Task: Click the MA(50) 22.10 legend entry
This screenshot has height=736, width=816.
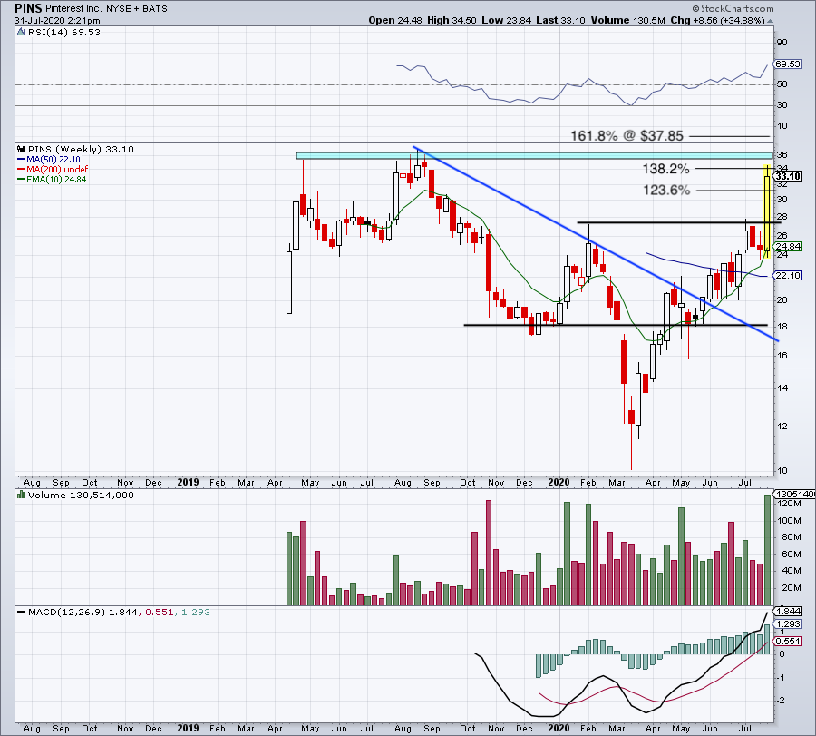Action: coord(49,160)
